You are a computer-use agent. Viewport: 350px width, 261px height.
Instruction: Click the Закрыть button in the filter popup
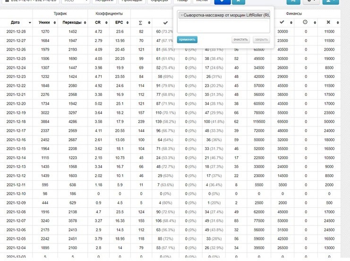pos(261,40)
